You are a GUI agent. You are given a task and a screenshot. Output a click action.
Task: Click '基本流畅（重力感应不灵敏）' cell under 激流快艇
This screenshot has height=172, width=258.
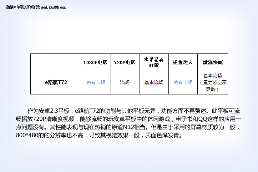(213, 83)
